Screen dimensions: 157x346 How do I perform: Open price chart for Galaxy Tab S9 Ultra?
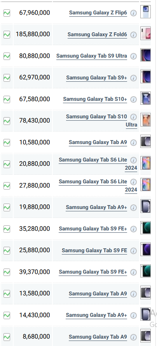[7, 56]
